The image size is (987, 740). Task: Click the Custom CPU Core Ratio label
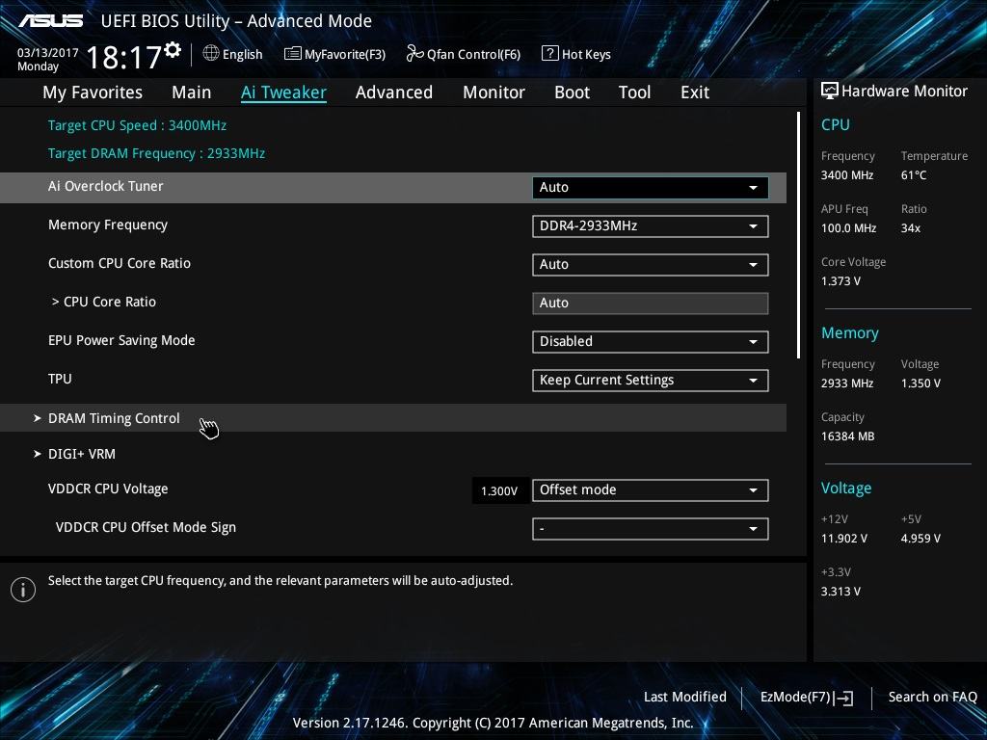pyautogui.click(x=120, y=264)
